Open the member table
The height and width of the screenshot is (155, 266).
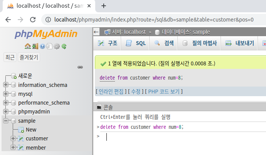coord(36,148)
